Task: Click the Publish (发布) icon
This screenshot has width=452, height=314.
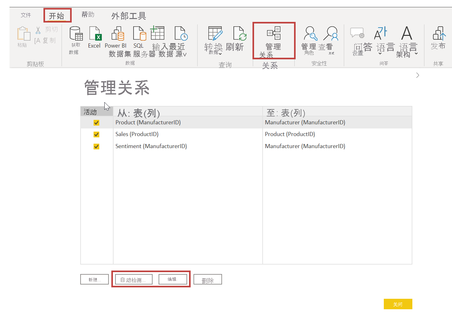Action: point(439,33)
